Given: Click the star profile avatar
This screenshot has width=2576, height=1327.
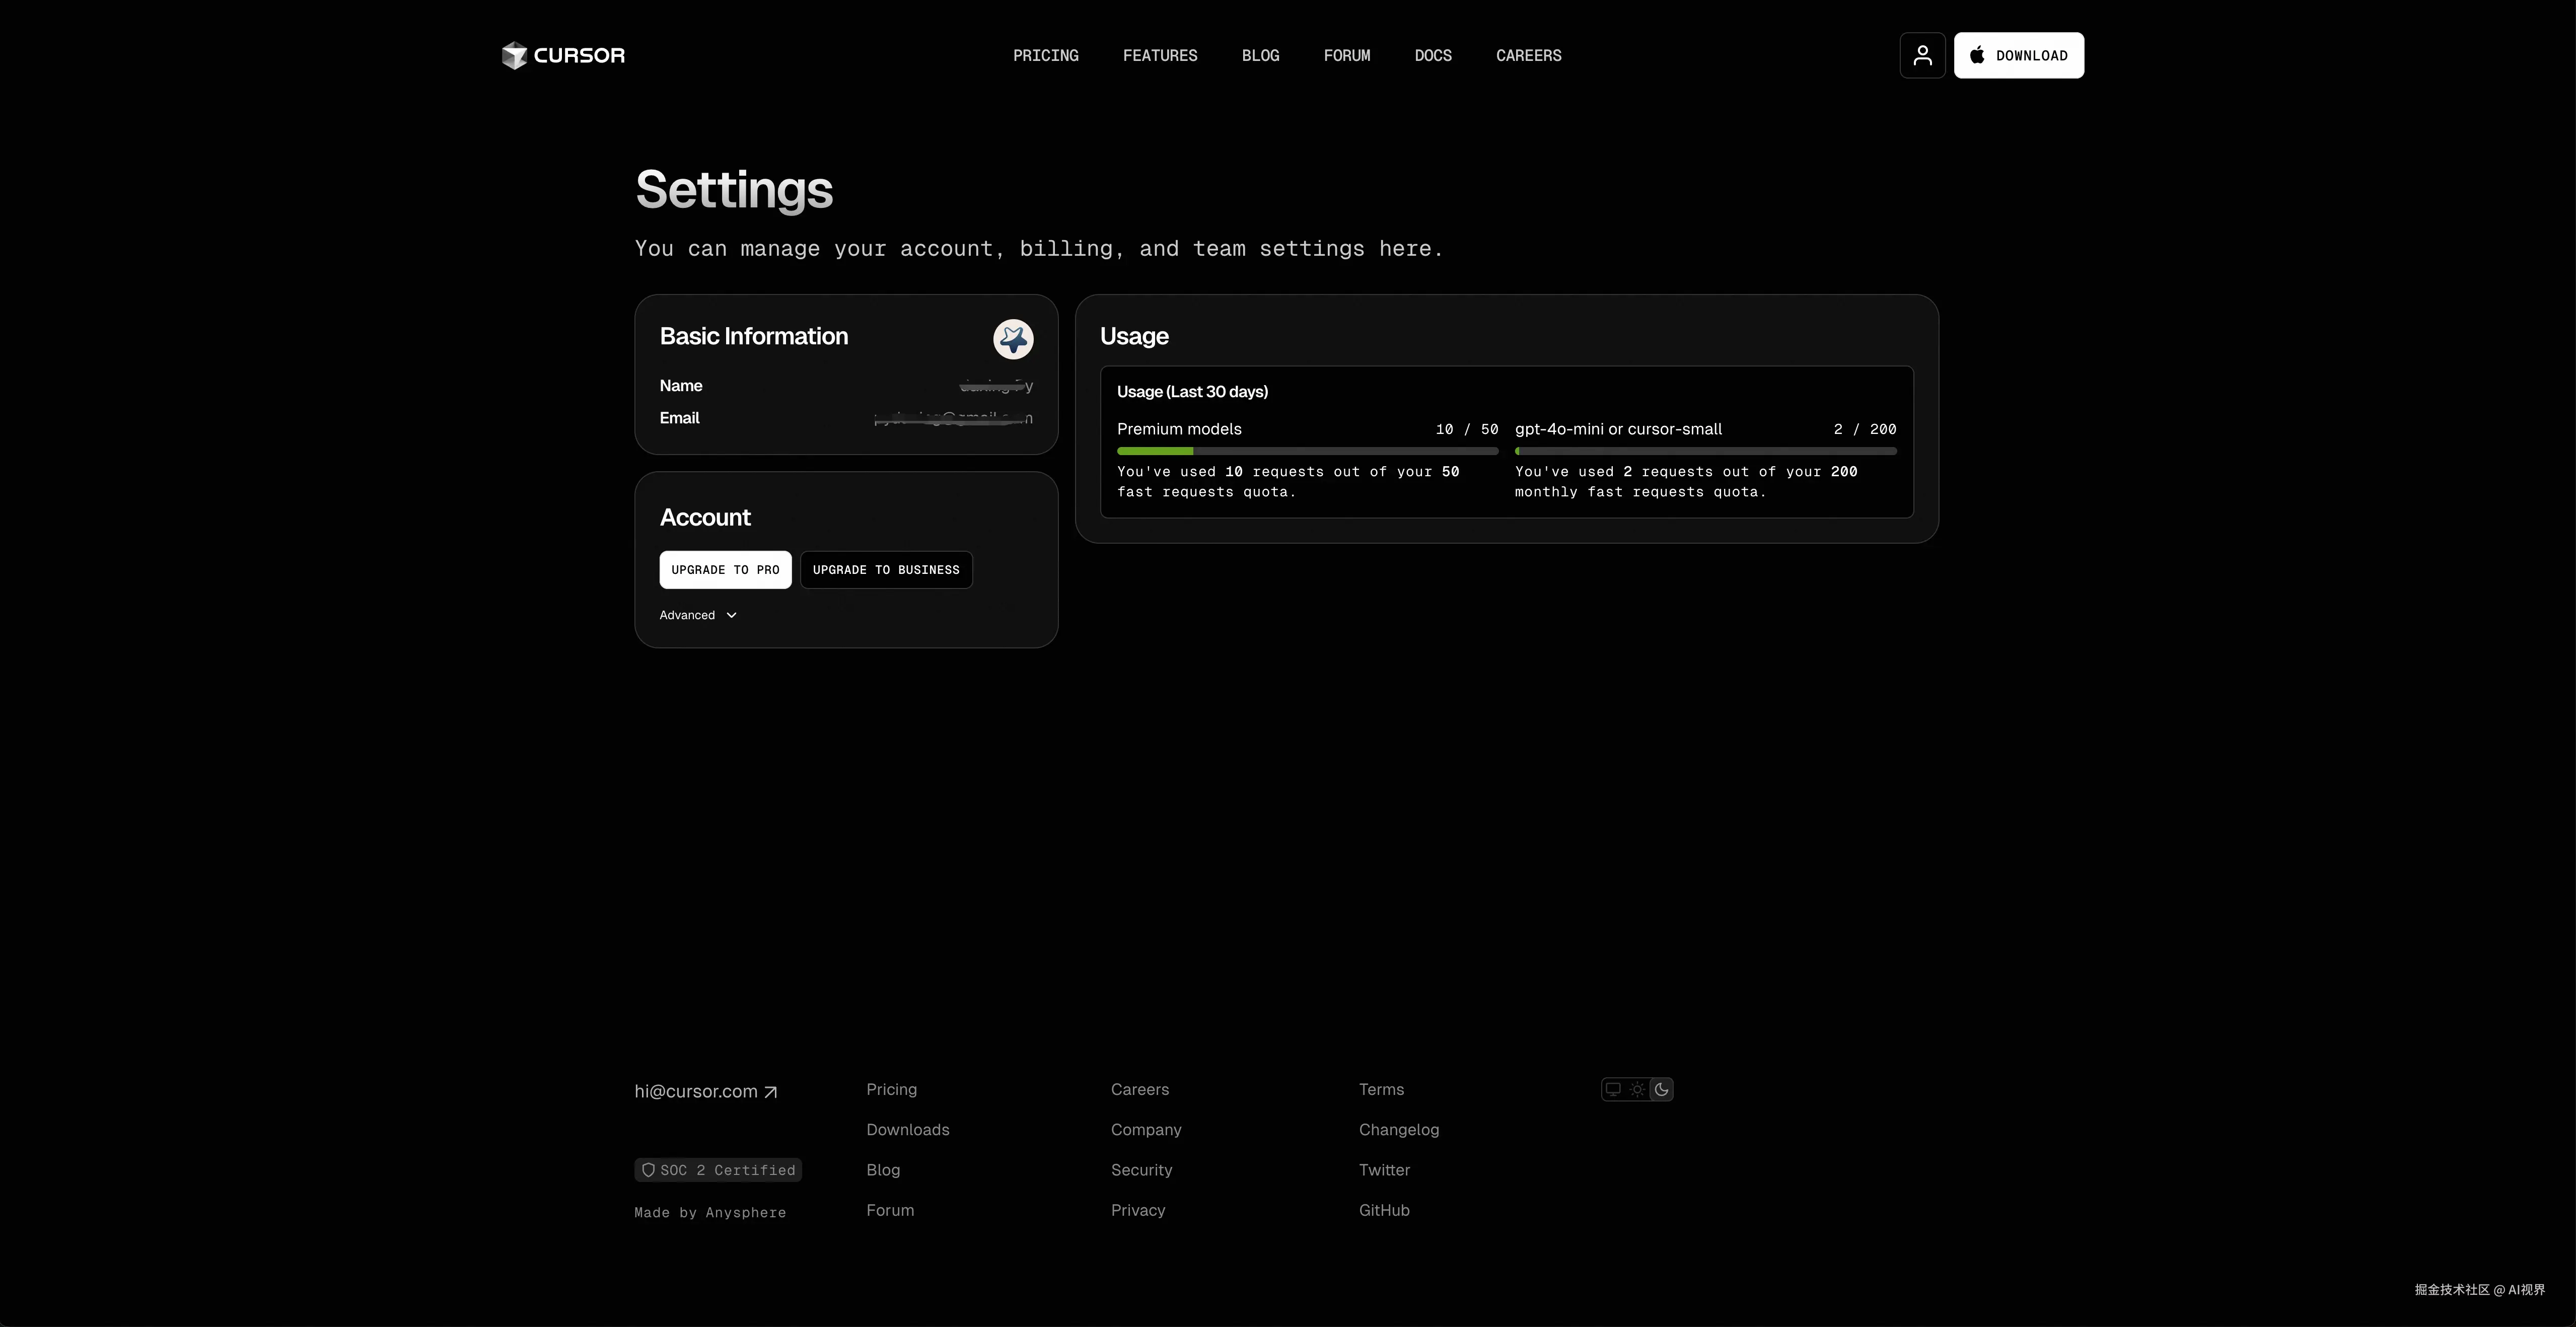Looking at the screenshot, I should pyautogui.click(x=1012, y=339).
